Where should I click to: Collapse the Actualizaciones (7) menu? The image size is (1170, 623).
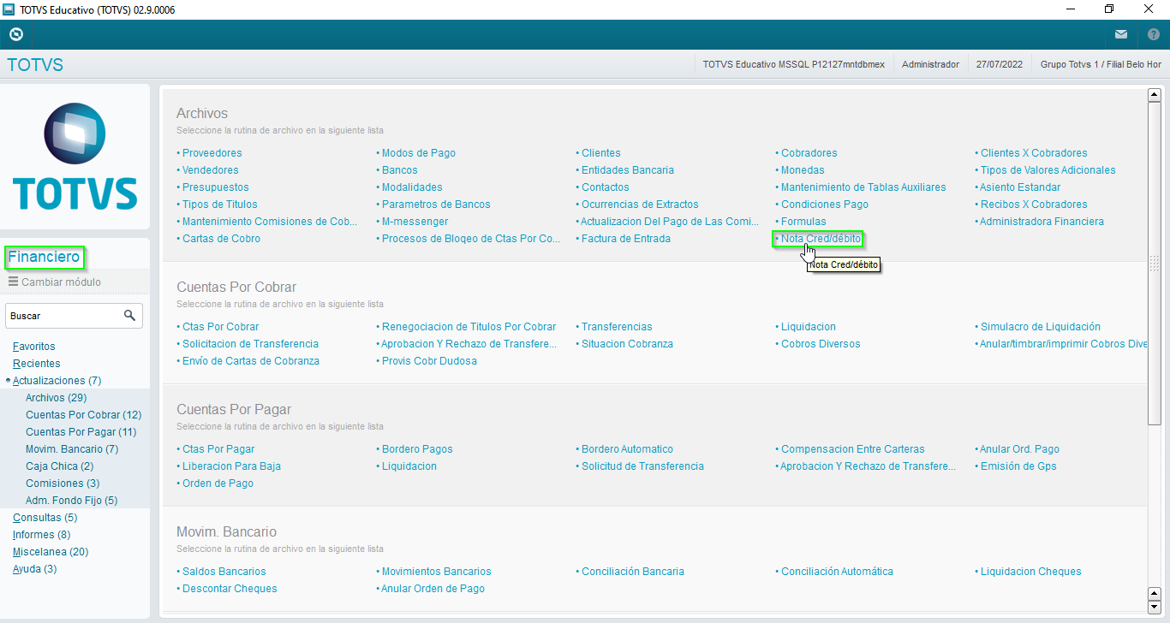57,381
